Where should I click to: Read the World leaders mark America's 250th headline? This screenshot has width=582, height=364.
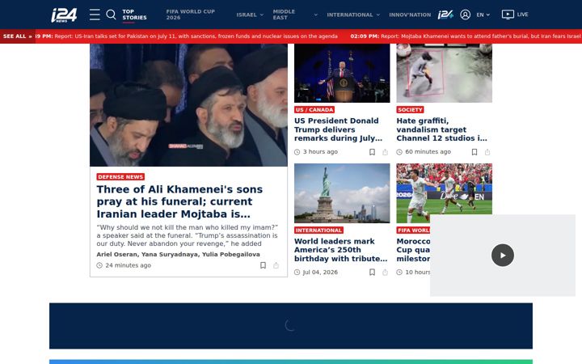pyautogui.click(x=340, y=250)
